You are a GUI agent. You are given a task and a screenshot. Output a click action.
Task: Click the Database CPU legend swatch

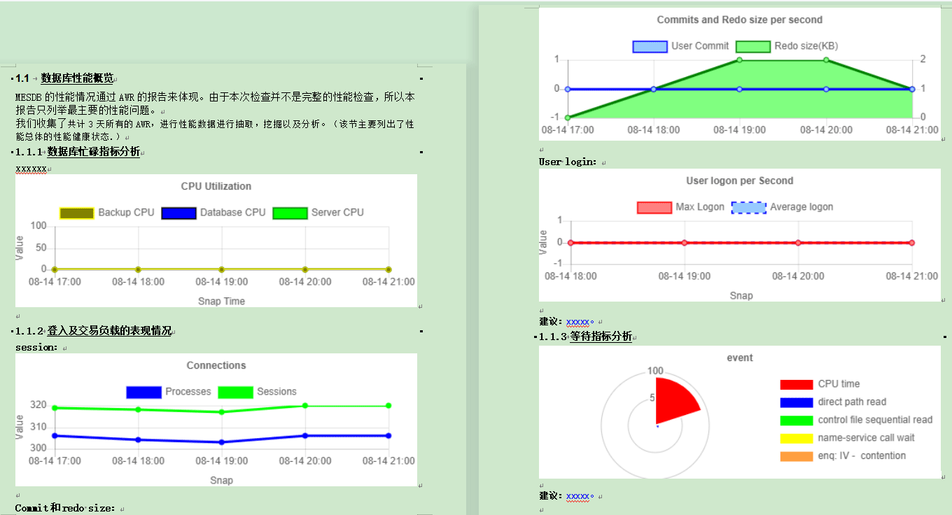178,213
